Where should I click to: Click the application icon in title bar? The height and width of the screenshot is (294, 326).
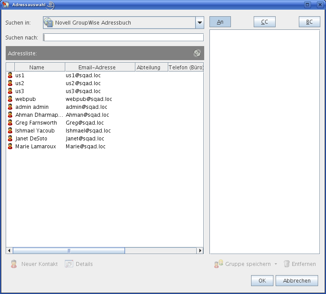6,4
